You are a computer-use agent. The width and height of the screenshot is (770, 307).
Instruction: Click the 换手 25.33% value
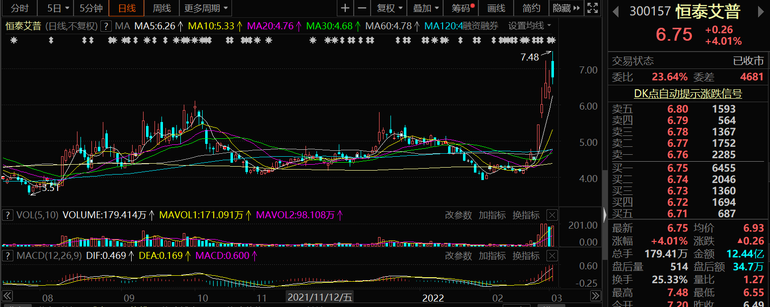click(670, 280)
